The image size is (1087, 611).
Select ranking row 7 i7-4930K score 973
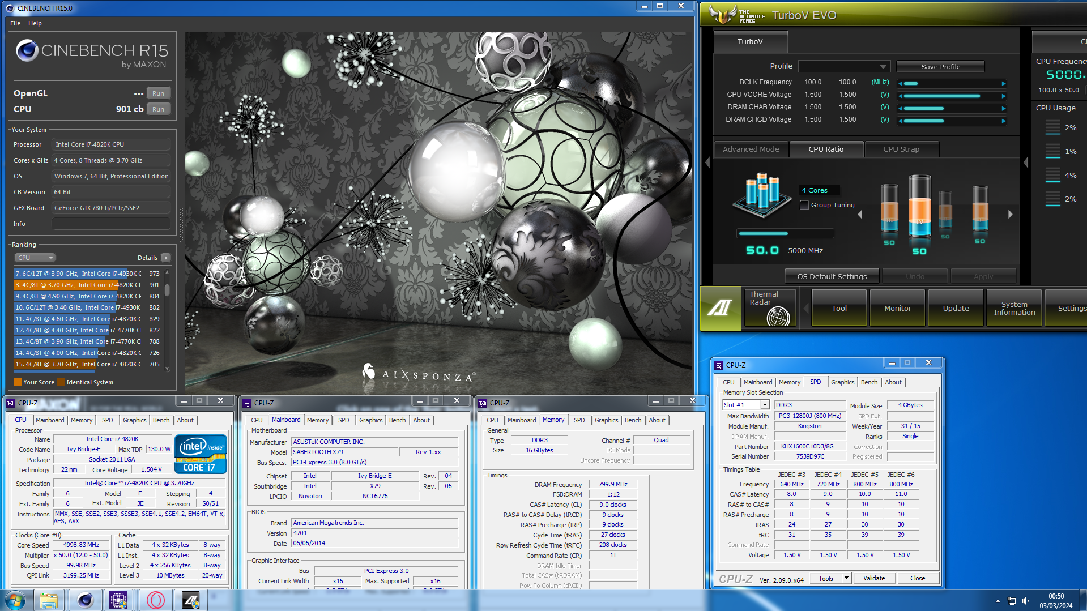(88, 274)
